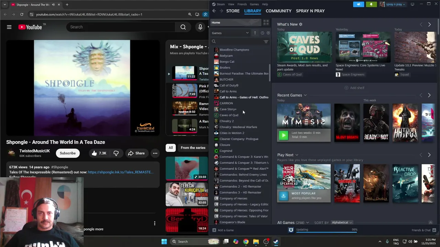The height and width of the screenshot is (247, 440).
Task: Click the YouTube search magnifier button
Action: point(183,27)
